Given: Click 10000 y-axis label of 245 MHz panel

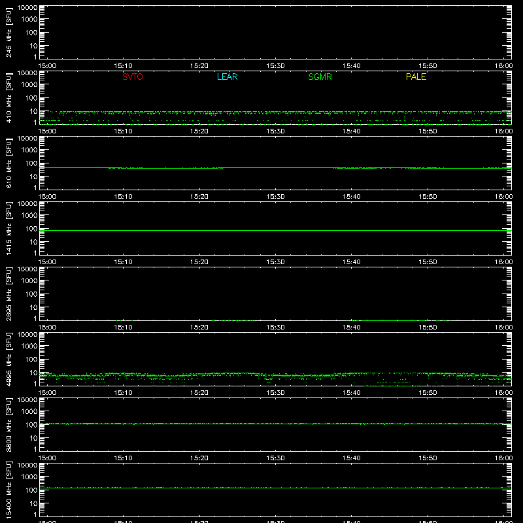Looking at the screenshot, I should pyautogui.click(x=27, y=8).
